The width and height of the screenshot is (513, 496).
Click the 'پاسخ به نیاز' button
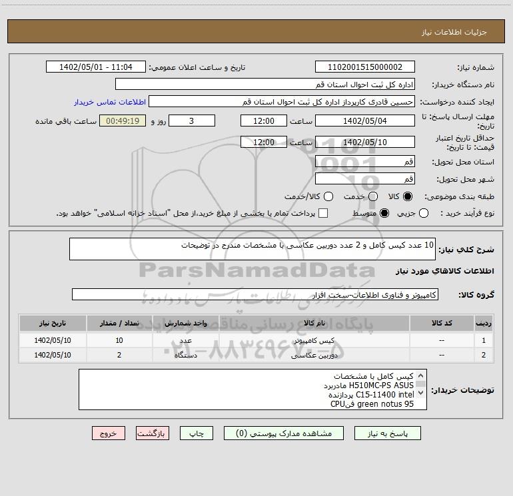(x=387, y=433)
